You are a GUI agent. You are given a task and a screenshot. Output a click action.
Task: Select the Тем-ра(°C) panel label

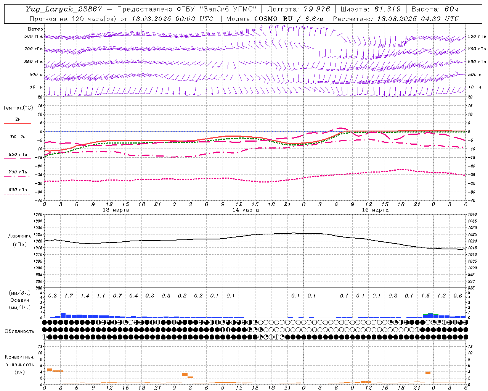pos(18,108)
